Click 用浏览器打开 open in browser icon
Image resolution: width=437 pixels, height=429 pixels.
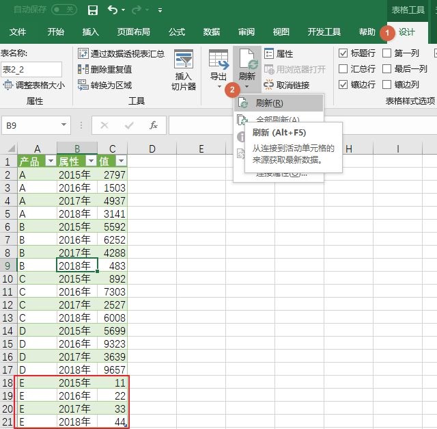[269, 69]
